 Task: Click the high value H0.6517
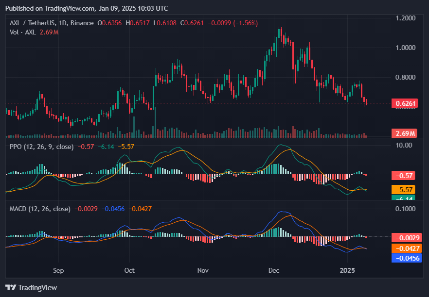pyautogui.click(x=138, y=23)
